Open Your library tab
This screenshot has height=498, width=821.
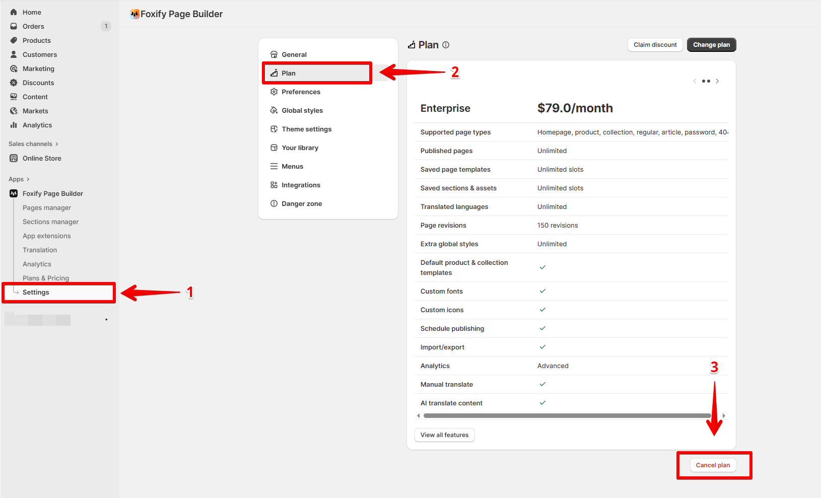[x=328, y=148]
